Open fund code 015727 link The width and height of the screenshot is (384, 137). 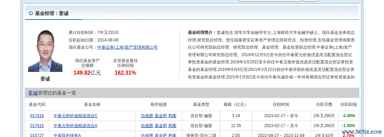(37, 135)
